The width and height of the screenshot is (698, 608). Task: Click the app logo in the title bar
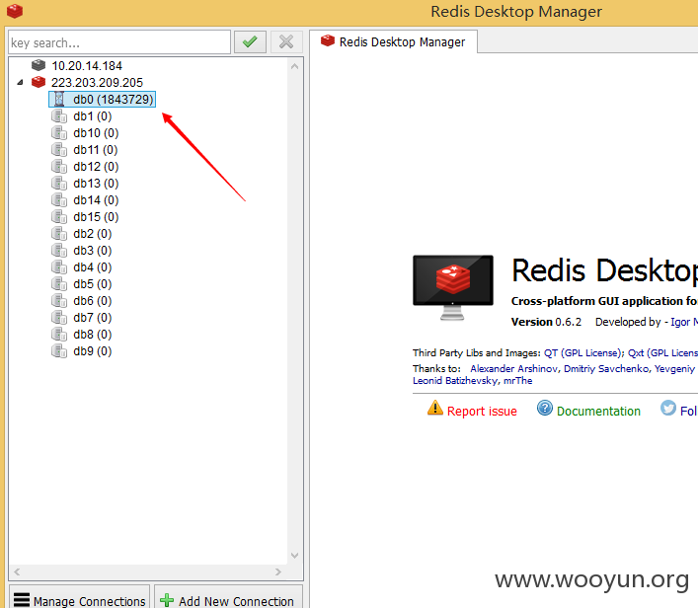(x=15, y=11)
